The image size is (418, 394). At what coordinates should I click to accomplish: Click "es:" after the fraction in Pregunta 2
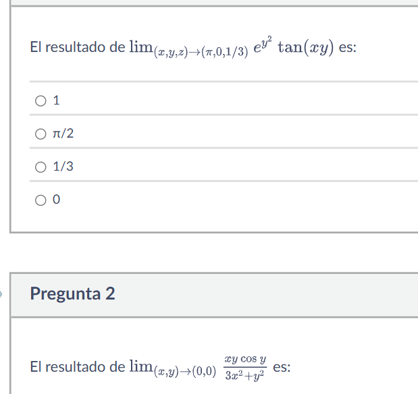[x=282, y=367]
